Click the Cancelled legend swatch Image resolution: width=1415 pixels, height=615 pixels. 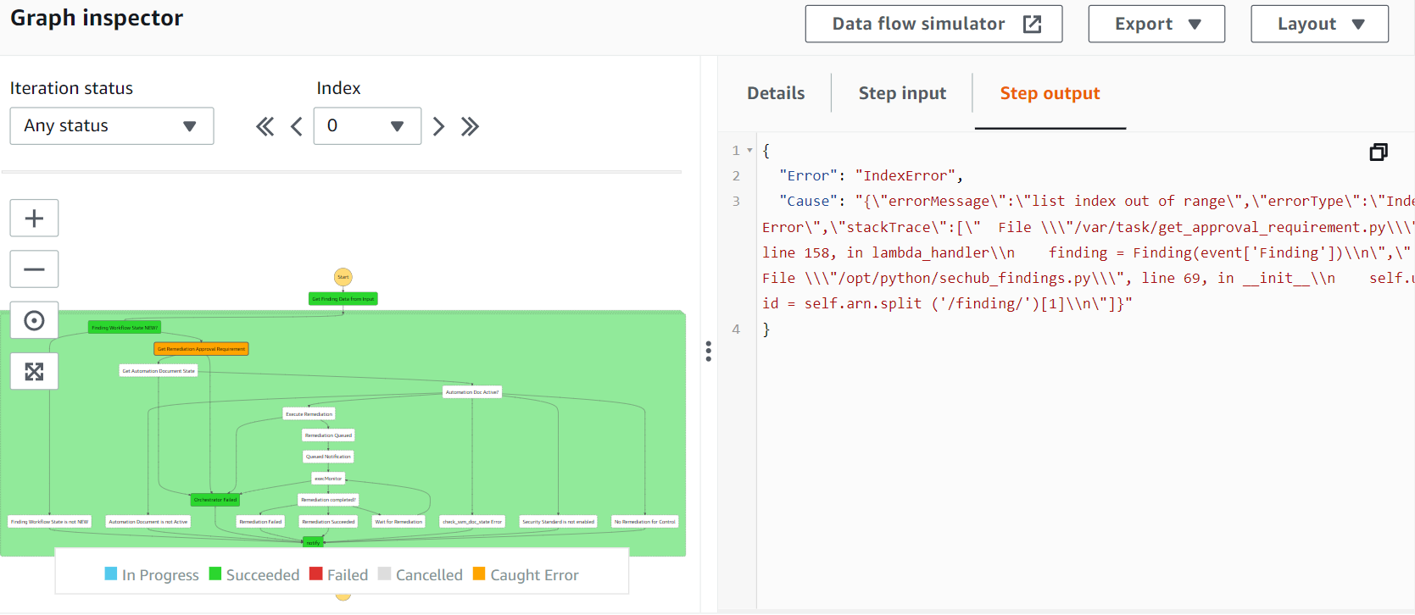pos(385,573)
